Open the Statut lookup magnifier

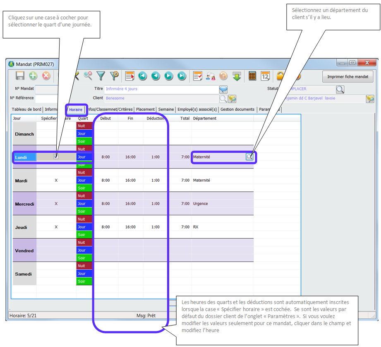340,89
